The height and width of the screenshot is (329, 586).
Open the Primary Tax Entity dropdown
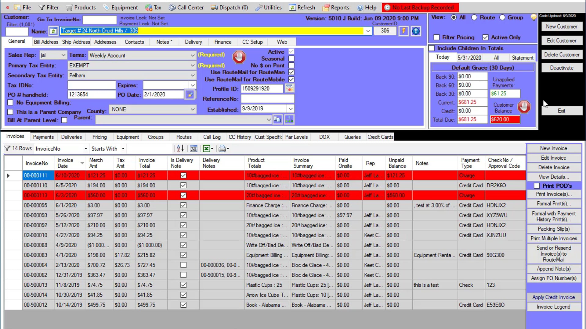pyautogui.click(x=193, y=65)
